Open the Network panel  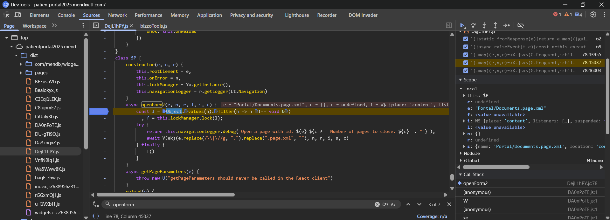point(117,15)
